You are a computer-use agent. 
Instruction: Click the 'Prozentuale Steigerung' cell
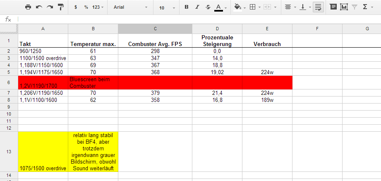point(217,41)
